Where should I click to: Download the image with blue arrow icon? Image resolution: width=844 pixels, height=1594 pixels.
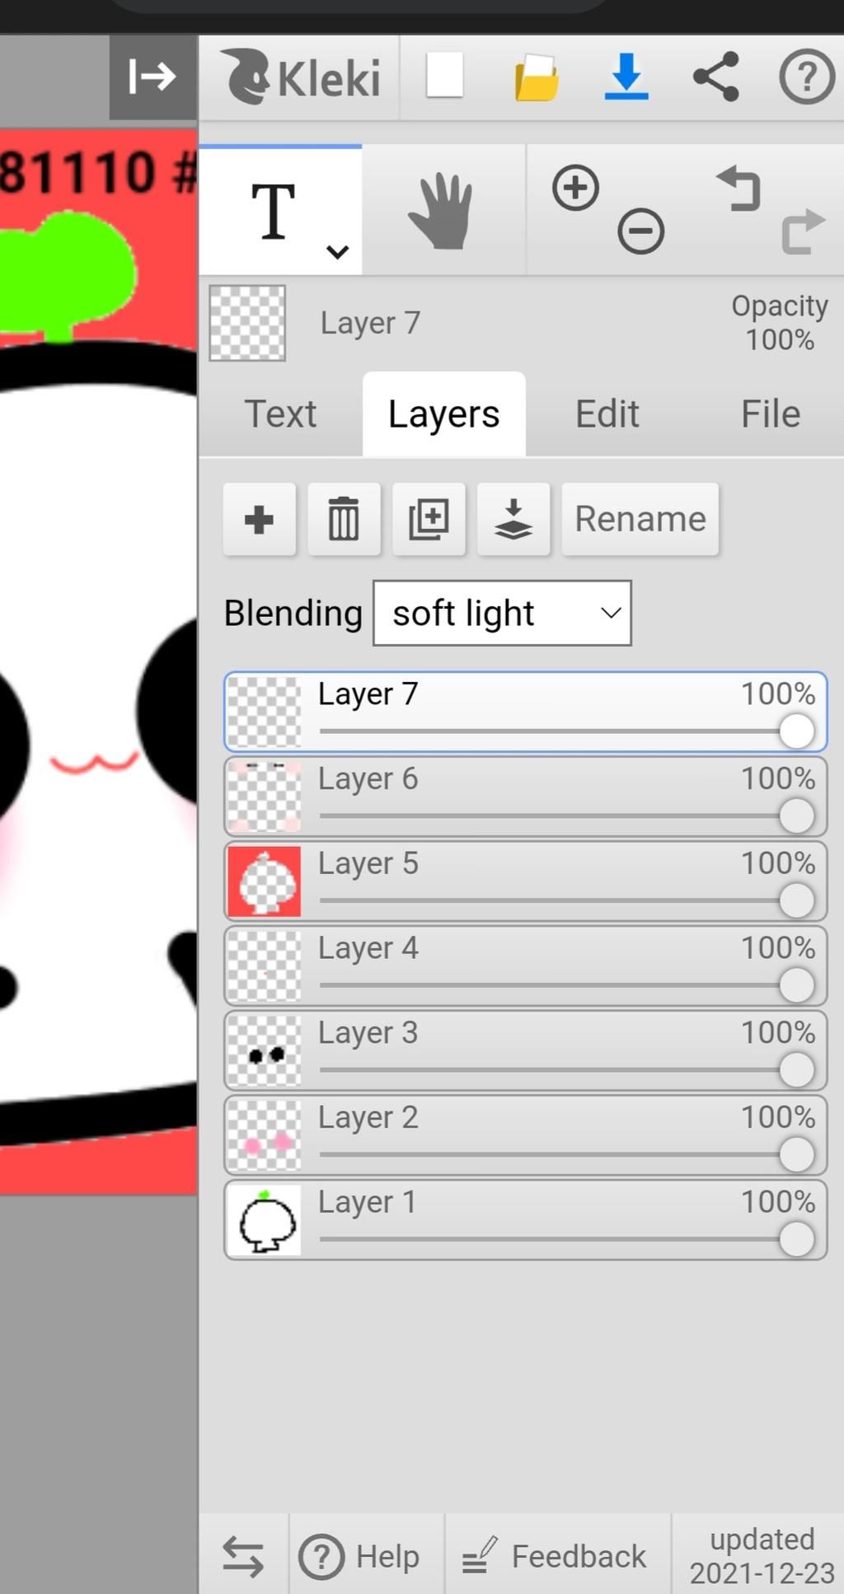click(x=626, y=77)
